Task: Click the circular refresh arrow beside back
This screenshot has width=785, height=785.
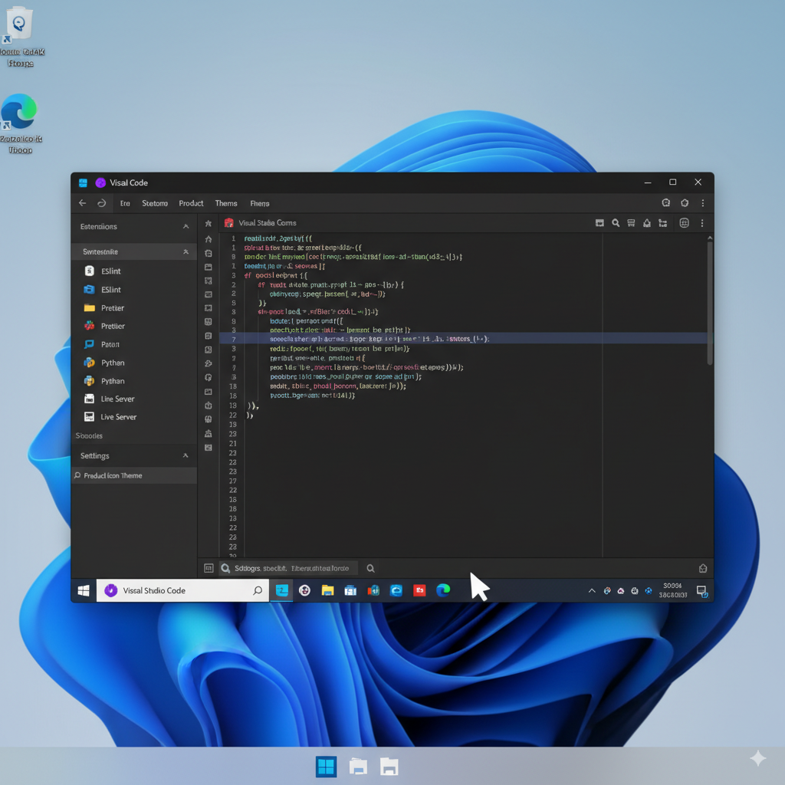Action: [102, 203]
